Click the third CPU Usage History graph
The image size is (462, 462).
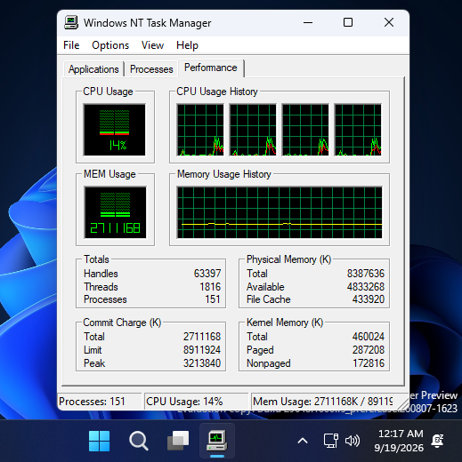(305, 130)
